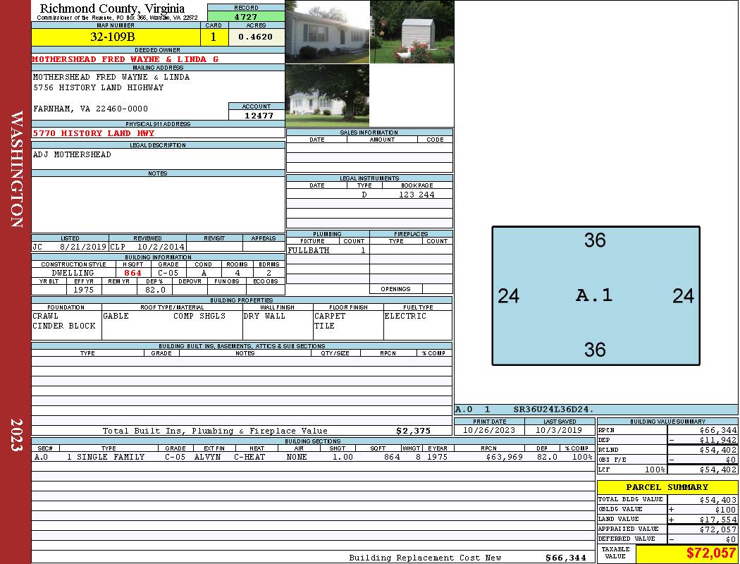Click record number 4727
Screen dimensions: 740x564
tap(246, 16)
